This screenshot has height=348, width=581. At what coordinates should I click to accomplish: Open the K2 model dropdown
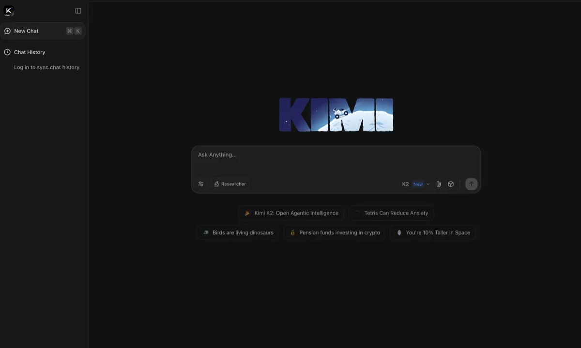(415, 184)
